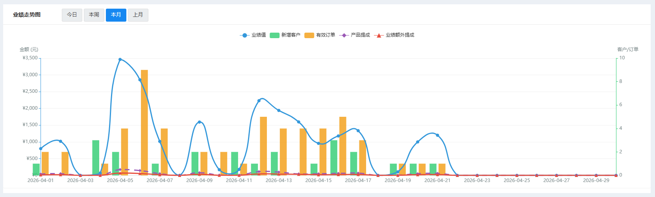Click the 业绩值 data point on 2026-04-21
This screenshot has width=655, height=197.
point(437,135)
